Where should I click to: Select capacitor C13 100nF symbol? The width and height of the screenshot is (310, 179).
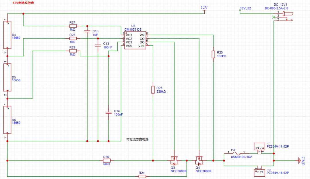tap(98, 45)
